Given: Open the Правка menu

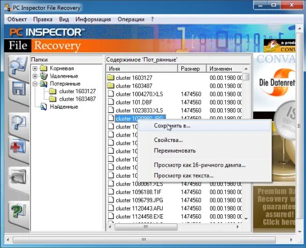Looking at the screenshot, I should tap(43, 19).
